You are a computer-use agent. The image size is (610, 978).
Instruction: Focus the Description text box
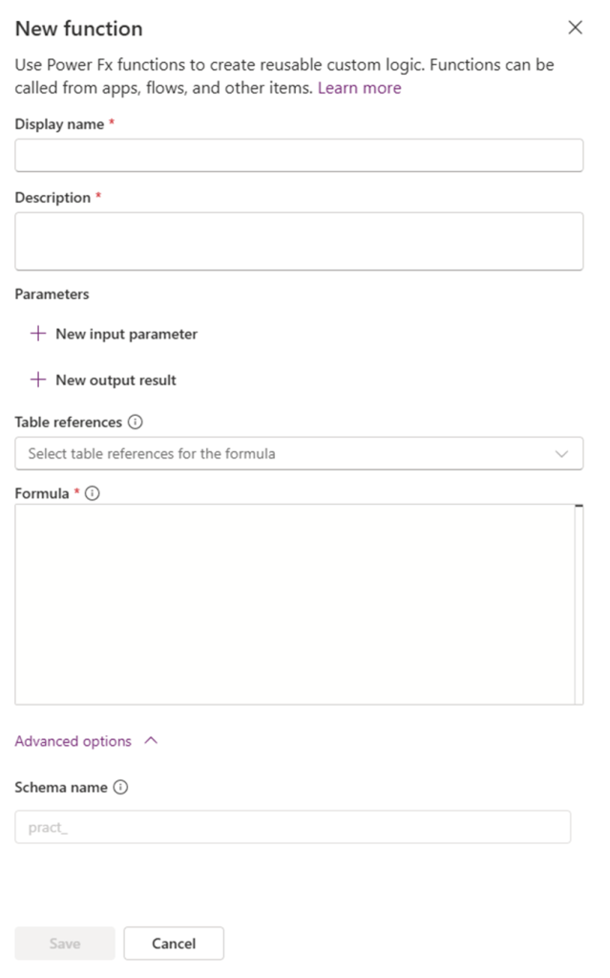(299, 241)
